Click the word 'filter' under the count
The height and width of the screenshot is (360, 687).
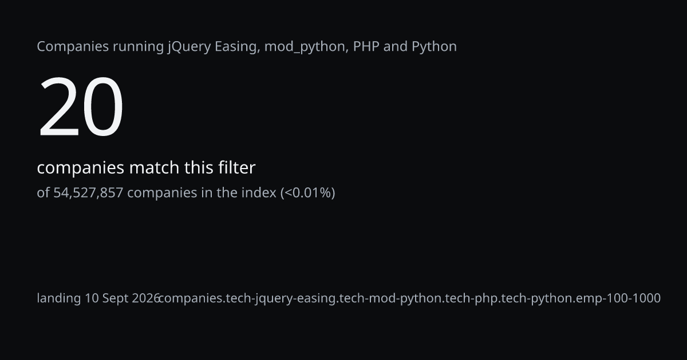236,168
